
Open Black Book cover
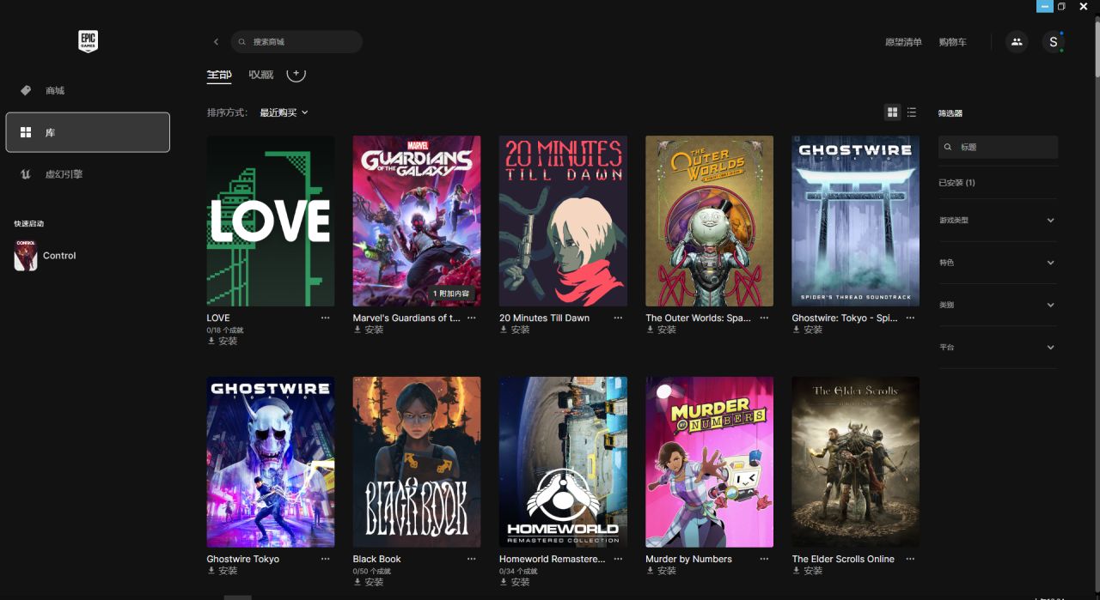point(417,462)
